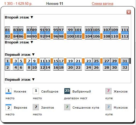Choose free lower seat 23
The image size is (136, 125).
pyautogui.click(x=89, y=61)
